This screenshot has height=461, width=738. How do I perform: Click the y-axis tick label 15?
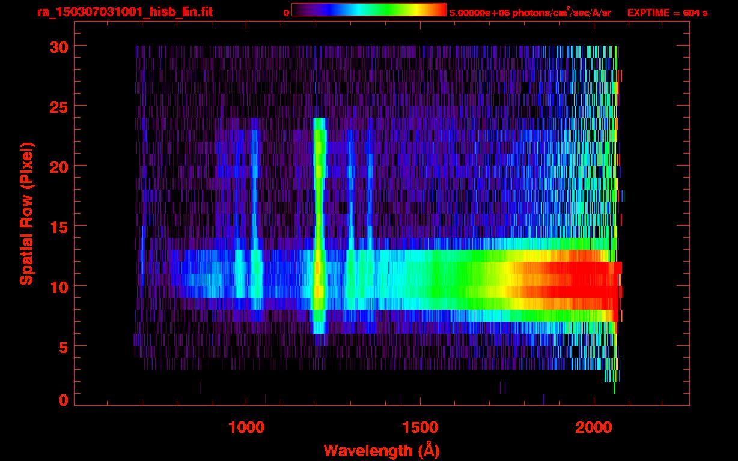click(58, 226)
